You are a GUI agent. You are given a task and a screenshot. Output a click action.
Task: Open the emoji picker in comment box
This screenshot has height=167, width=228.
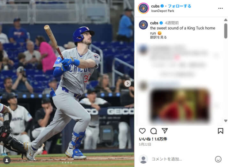pos(218,159)
